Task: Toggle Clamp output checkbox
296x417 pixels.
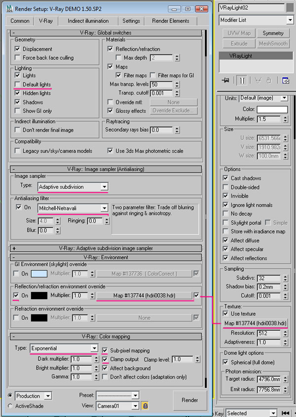Action: (105, 359)
